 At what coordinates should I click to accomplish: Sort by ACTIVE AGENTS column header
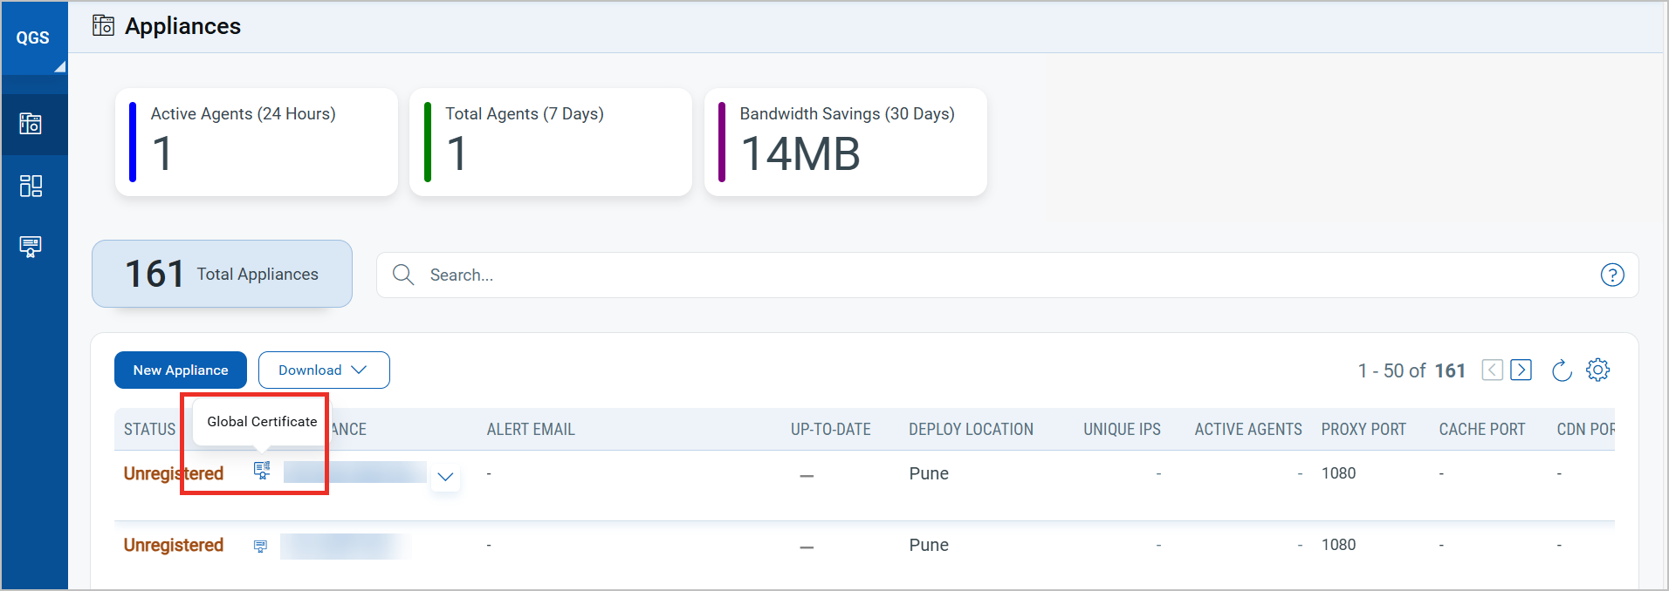click(1247, 430)
